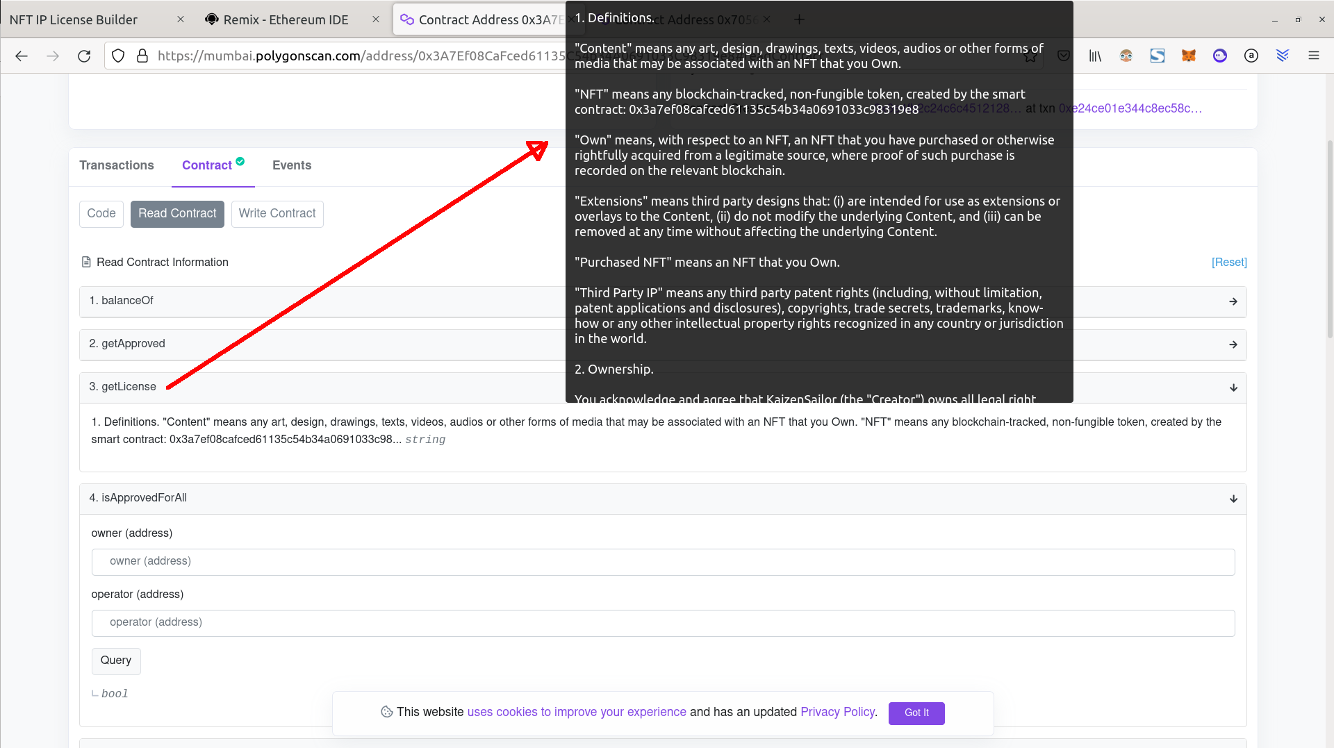Screen dimensions: 1334x748
Task: Open transaction hash link 0xe24ce01e344c8ec58c
Action: coord(1130,108)
